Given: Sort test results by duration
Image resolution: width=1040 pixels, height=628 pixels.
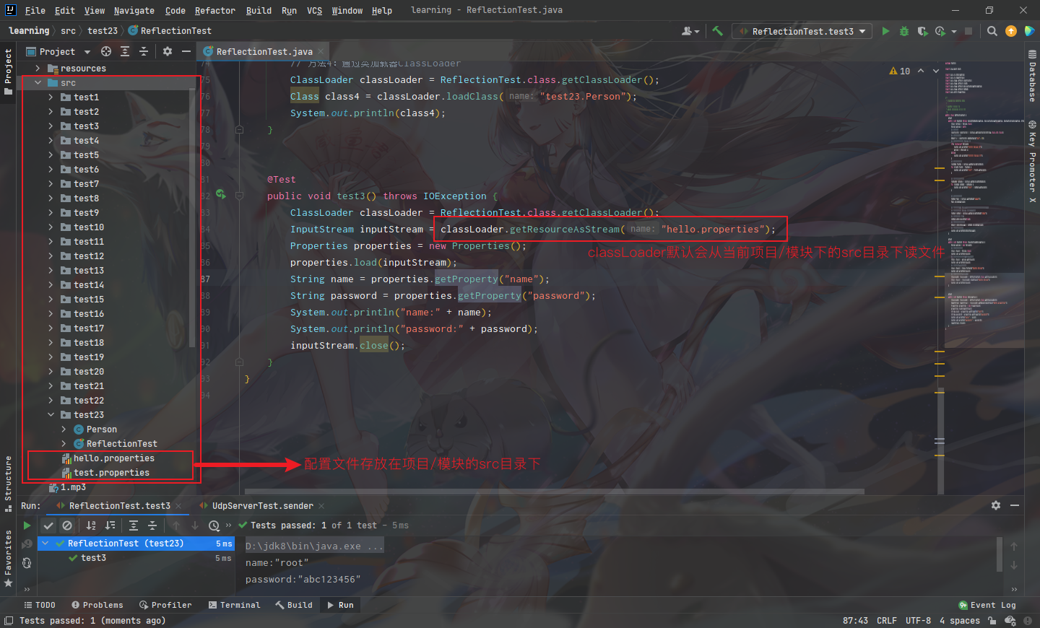Looking at the screenshot, I should click(x=110, y=525).
